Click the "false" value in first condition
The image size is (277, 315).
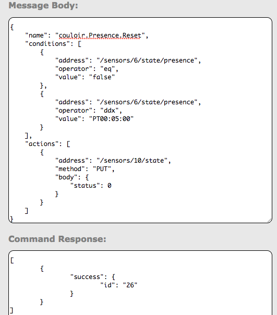pos(102,77)
